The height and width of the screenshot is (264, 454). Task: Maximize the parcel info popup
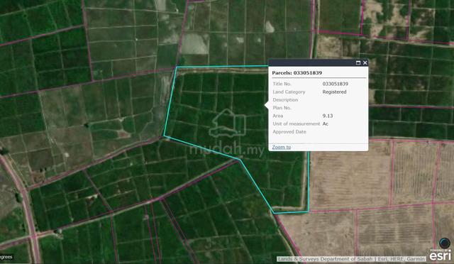pos(358,62)
